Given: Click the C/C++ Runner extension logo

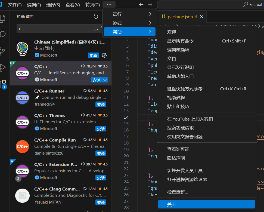Looking at the screenshot, I should pyautogui.click(x=22, y=98).
